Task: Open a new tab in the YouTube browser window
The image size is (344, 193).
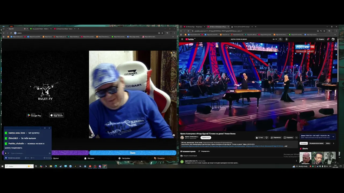Action: [x=256, y=27]
